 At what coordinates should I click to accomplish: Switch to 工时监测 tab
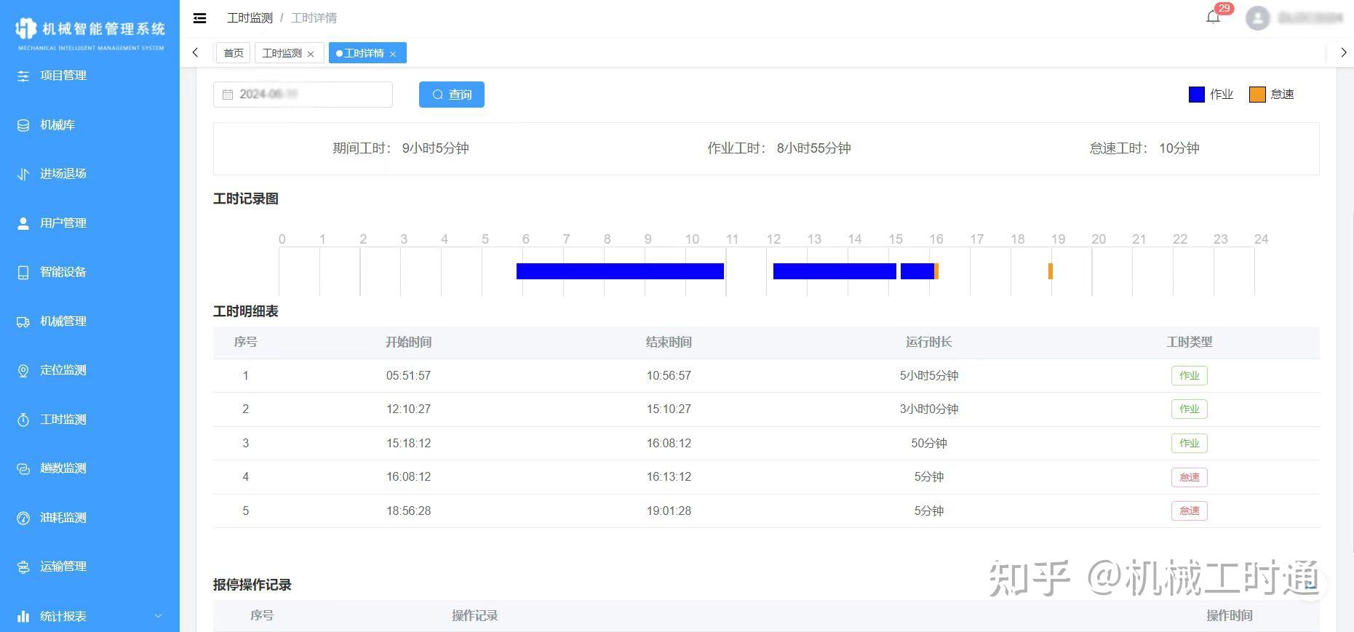tap(282, 53)
